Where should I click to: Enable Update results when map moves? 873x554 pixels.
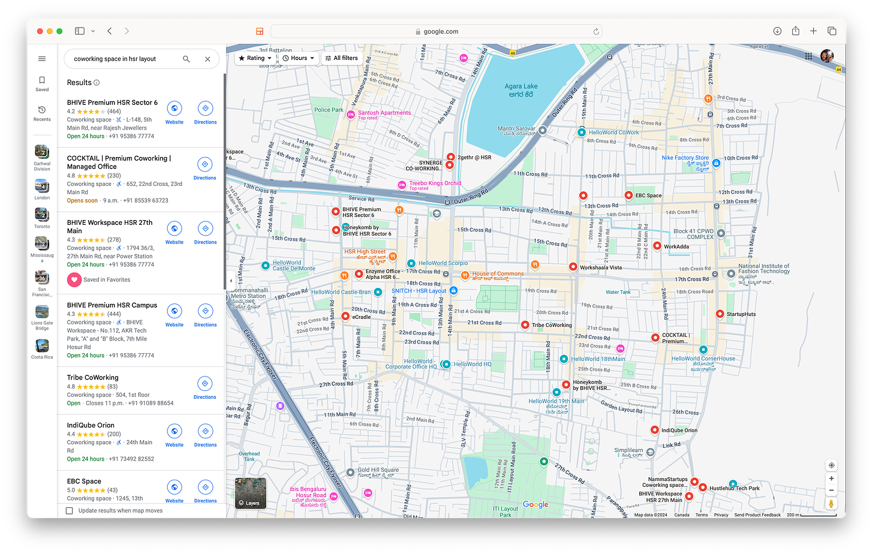70,511
